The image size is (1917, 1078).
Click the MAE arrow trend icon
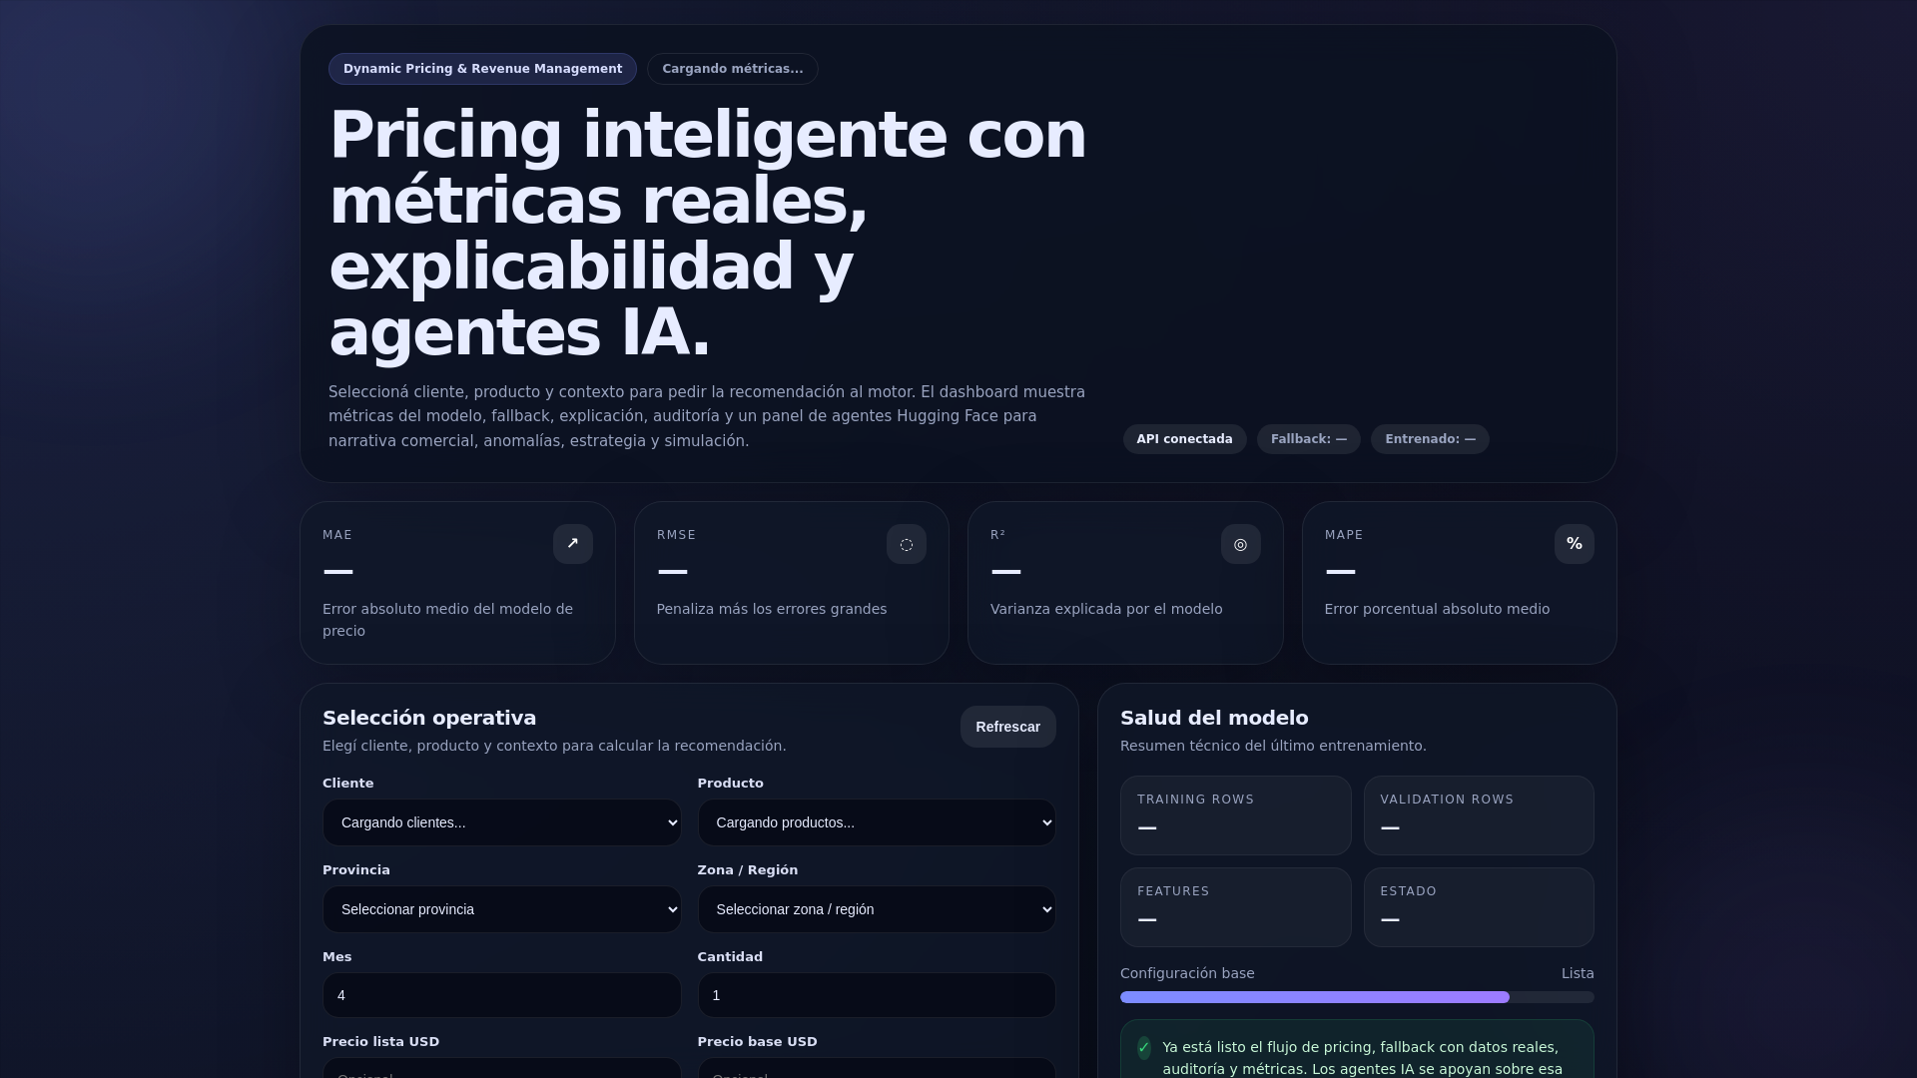click(572, 544)
